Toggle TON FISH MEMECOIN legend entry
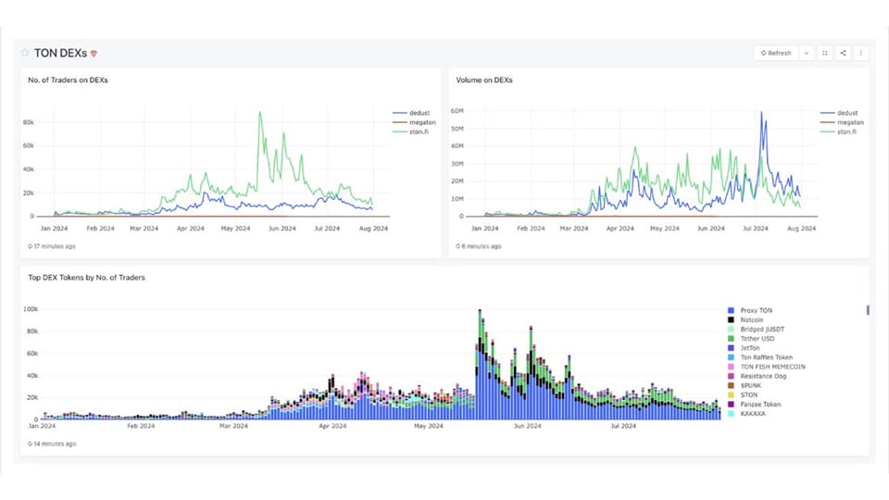The height and width of the screenshot is (500, 889). point(767,367)
